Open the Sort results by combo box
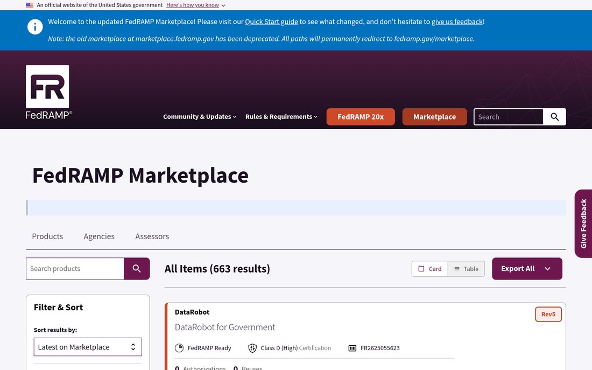Viewport: 592px width, 370px height. point(88,347)
